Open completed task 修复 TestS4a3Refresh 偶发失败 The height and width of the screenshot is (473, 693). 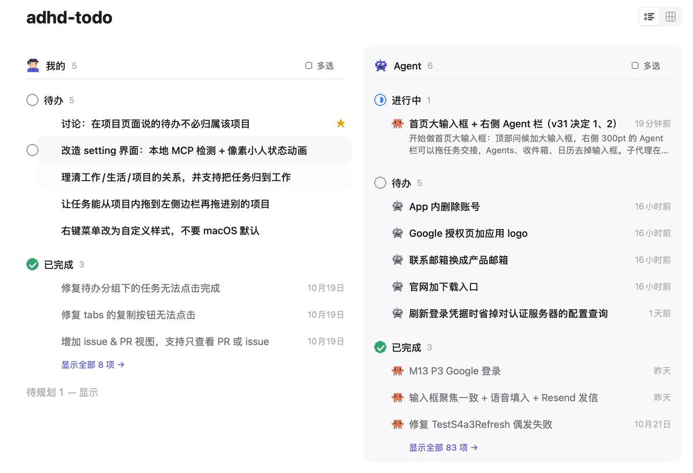click(x=480, y=424)
